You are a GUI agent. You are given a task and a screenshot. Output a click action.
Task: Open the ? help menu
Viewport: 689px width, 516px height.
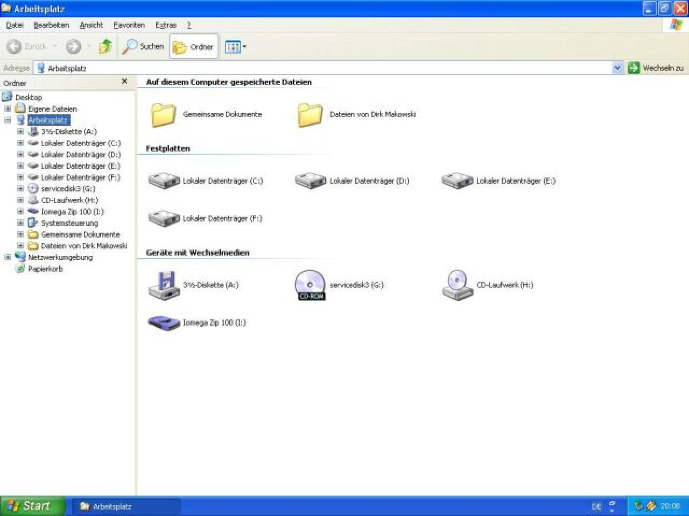pos(189,25)
